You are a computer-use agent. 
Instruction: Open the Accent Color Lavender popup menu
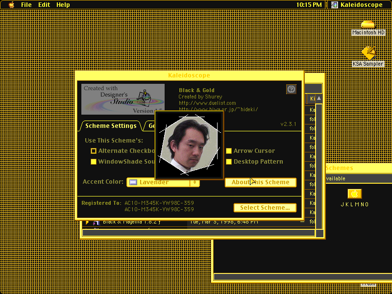[x=163, y=182]
